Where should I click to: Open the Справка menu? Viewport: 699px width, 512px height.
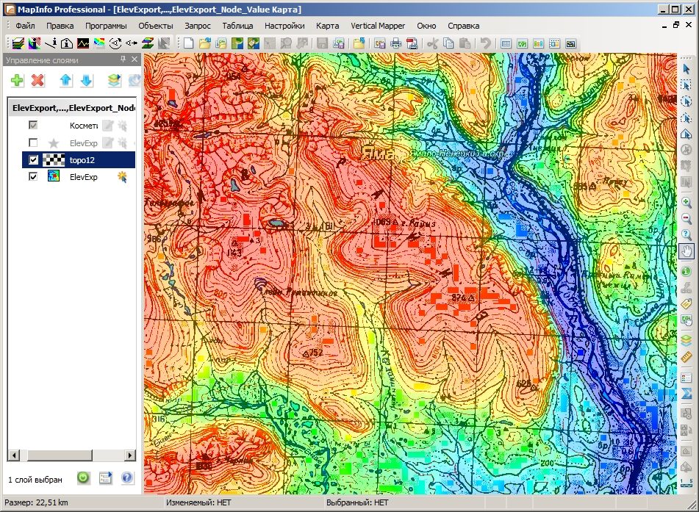pyautogui.click(x=464, y=26)
